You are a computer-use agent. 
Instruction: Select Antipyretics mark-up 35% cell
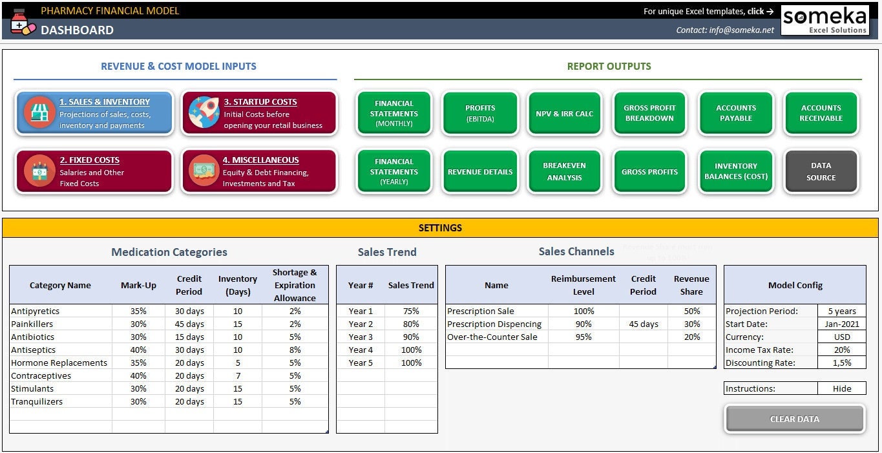138,311
